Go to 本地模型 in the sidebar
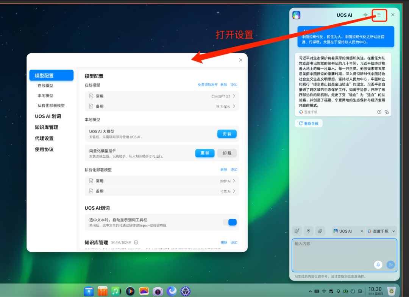409x297 pixels. click(x=45, y=95)
